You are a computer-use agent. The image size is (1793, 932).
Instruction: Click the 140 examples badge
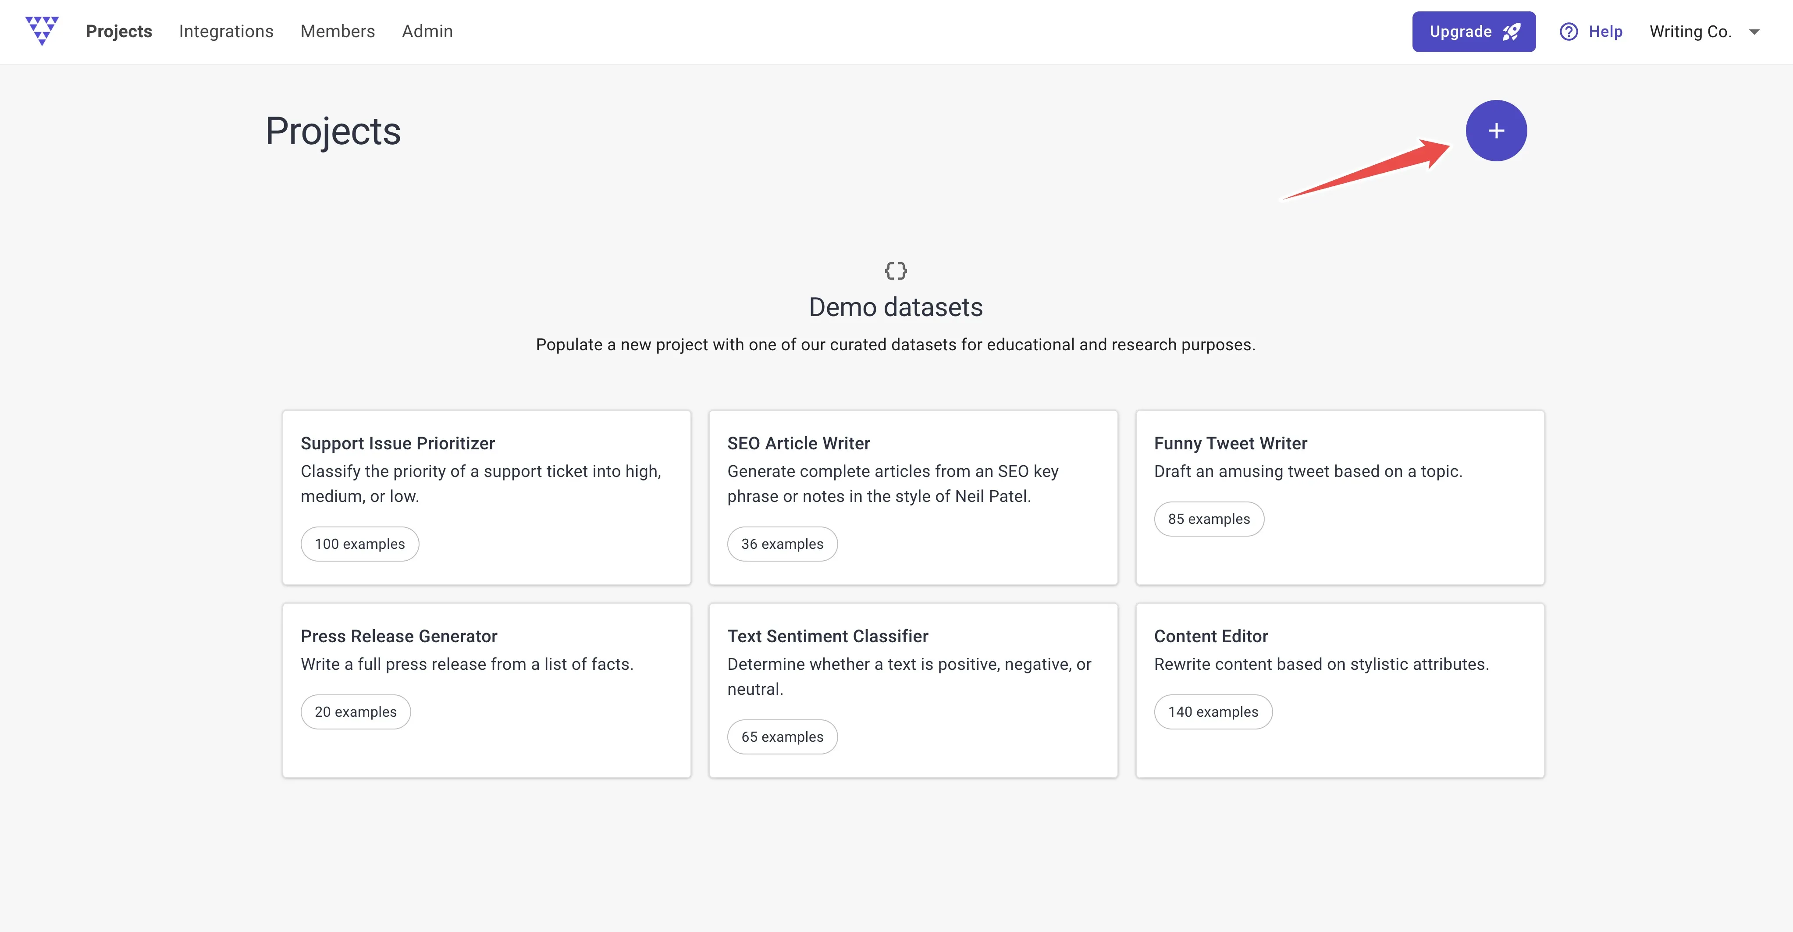click(x=1213, y=712)
